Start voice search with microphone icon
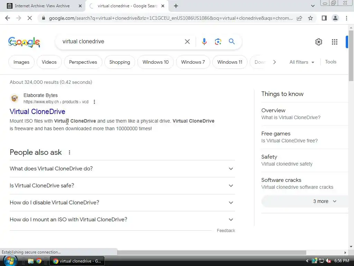354x266 pixels. [x=204, y=42]
